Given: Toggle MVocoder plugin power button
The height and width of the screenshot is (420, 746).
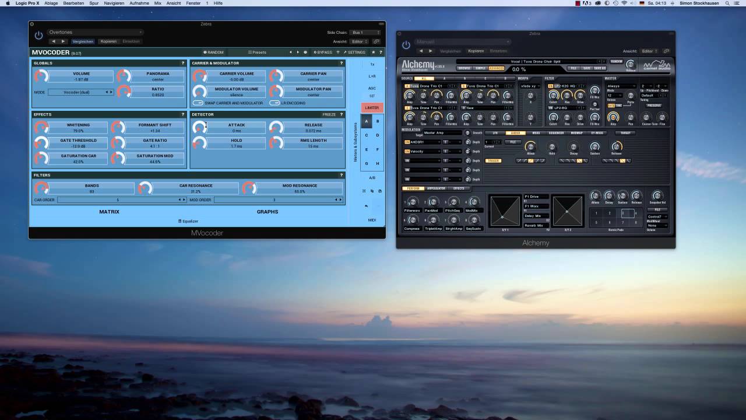Looking at the screenshot, I should tap(38, 36).
